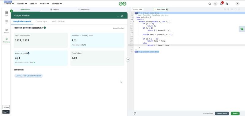Open the C++ language selector
Image resolution: width=245 pixels, height=116 pixels.
137,9
